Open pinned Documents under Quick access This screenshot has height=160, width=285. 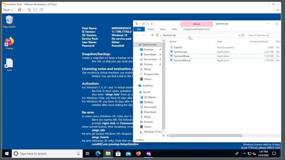151,59
